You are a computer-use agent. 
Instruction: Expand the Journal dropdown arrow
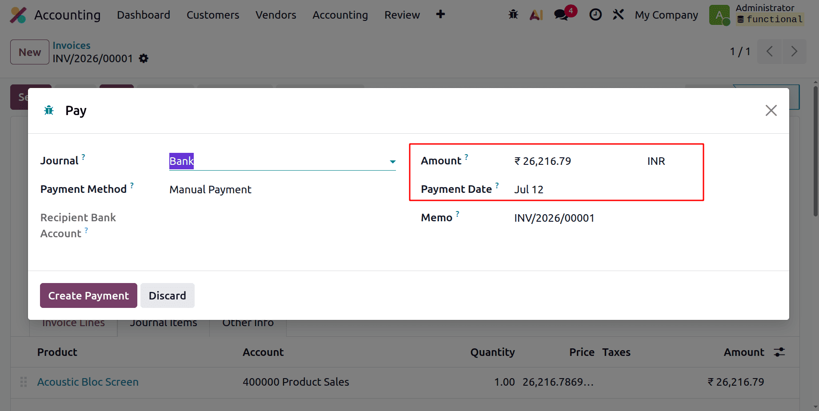[x=392, y=162]
